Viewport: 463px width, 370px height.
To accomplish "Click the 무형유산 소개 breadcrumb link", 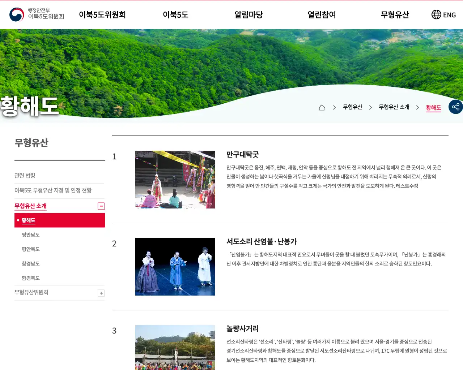I will pos(394,107).
